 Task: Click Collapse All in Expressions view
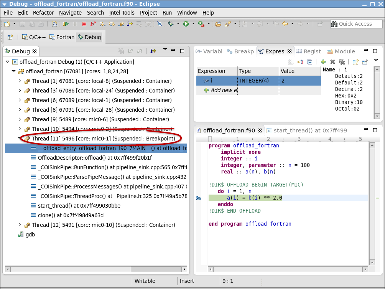pyautogui.click(x=310, y=62)
